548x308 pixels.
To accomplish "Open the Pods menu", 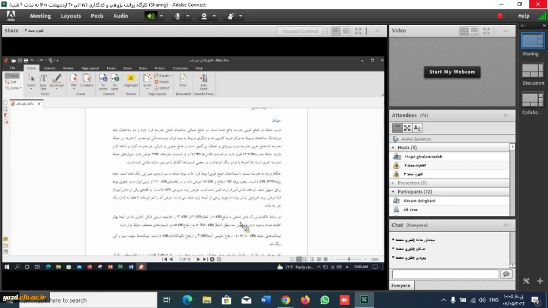I will tap(97, 16).
